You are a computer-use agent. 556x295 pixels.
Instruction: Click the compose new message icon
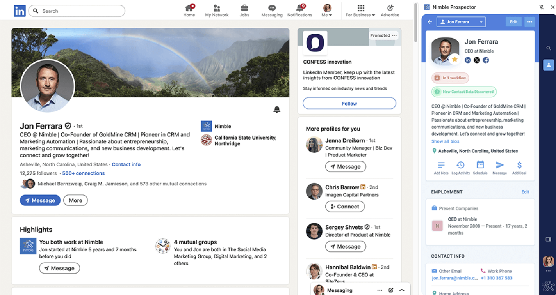tap(391, 290)
